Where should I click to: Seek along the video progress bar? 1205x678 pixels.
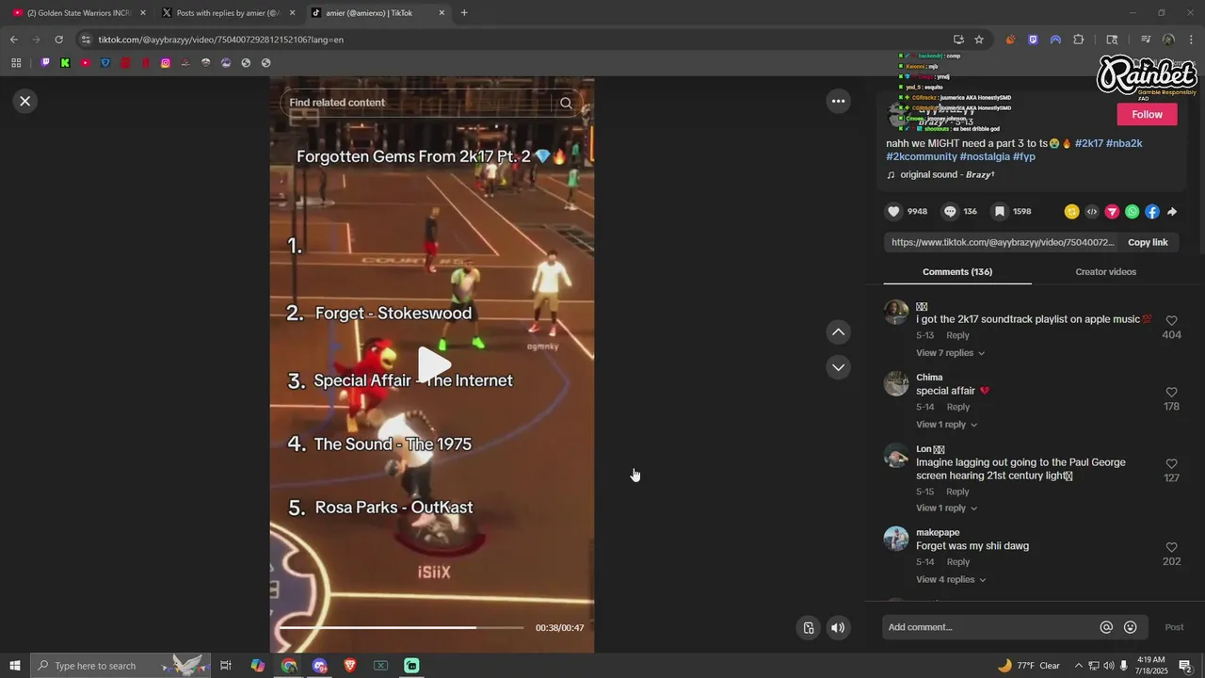(401, 627)
